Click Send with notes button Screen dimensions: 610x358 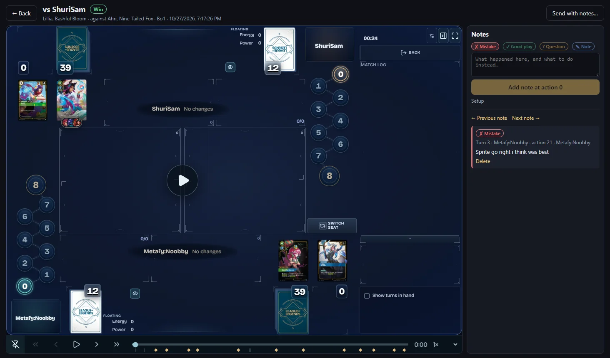pyautogui.click(x=575, y=13)
